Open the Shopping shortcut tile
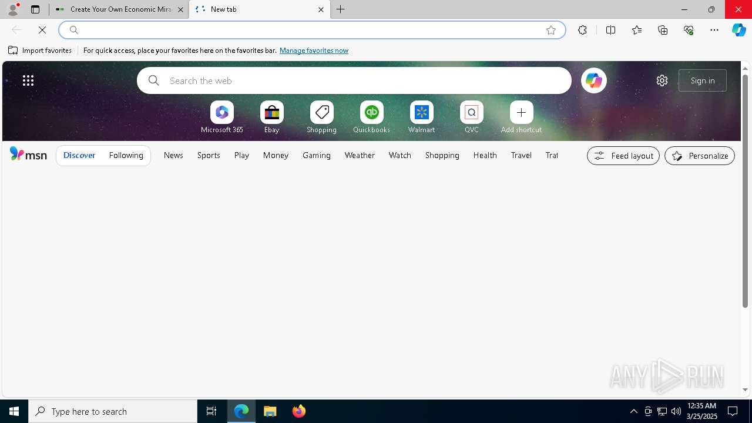Screen dimensions: 752x423 coord(322,117)
